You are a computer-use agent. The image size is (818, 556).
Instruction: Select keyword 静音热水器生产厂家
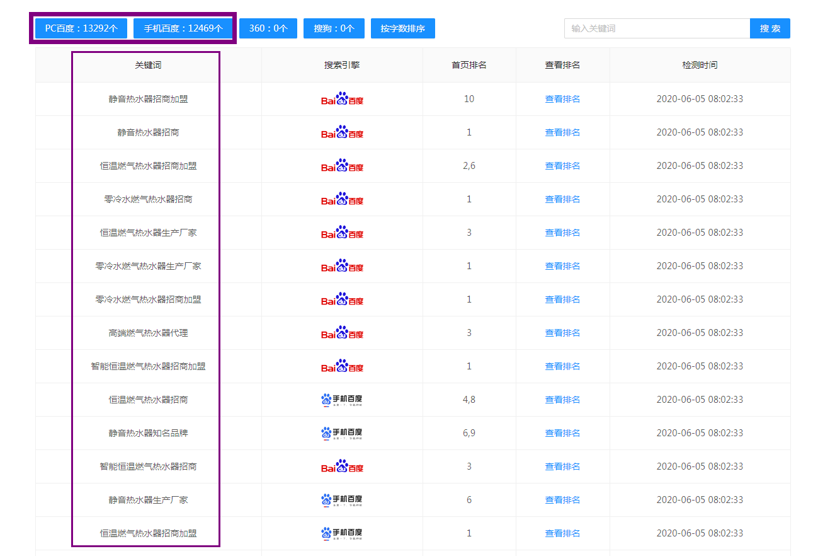point(148,500)
